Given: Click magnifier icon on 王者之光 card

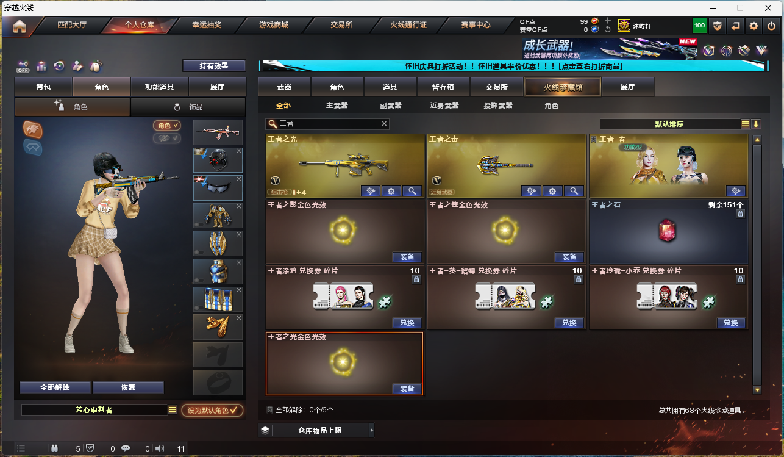Looking at the screenshot, I should click(x=412, y=191).
